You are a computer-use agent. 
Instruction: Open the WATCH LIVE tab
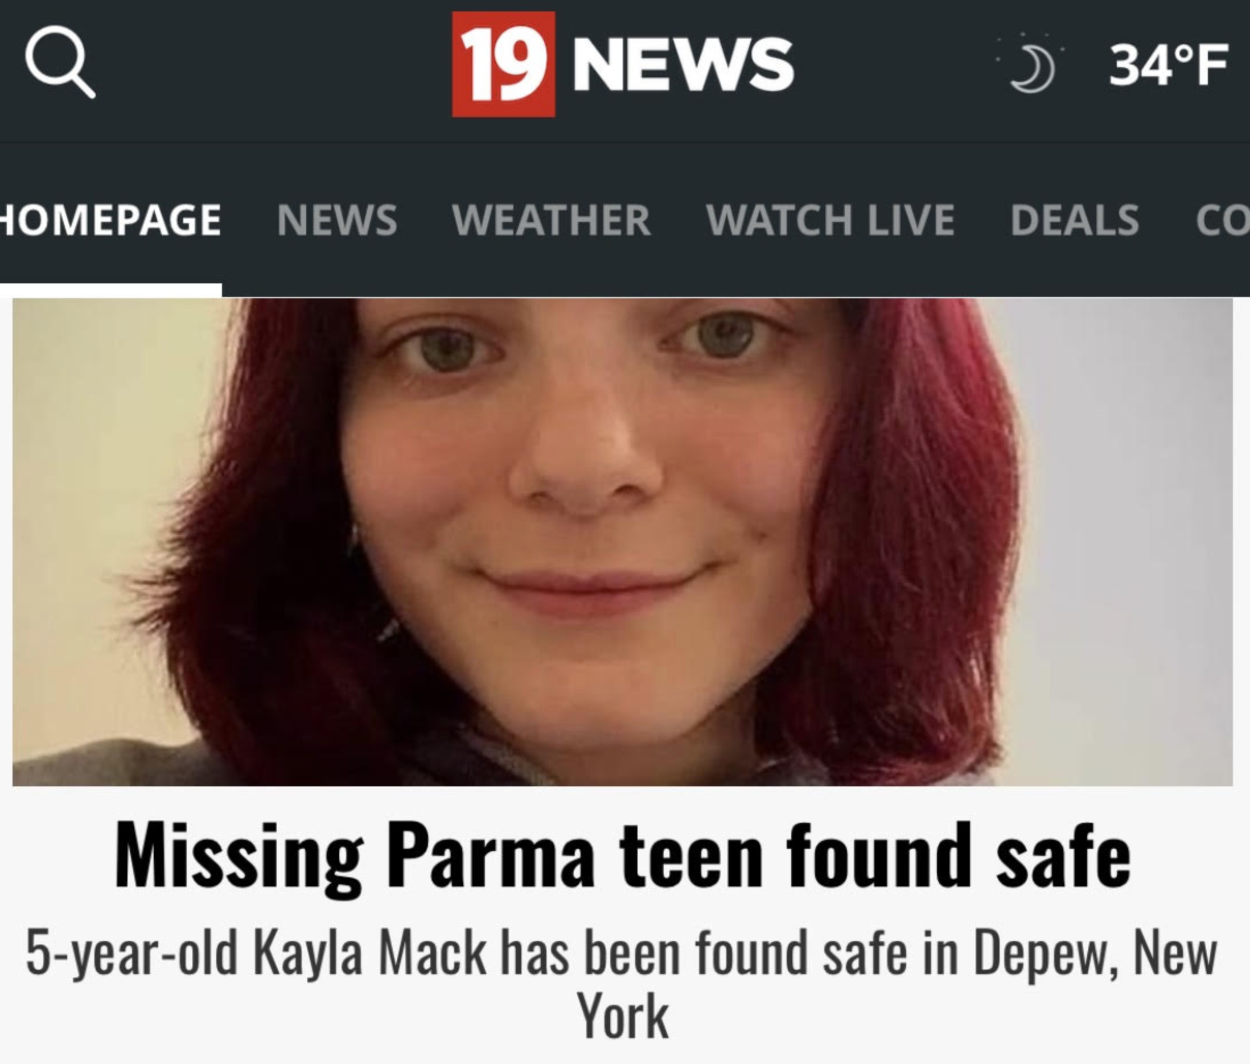click(830, 220)
